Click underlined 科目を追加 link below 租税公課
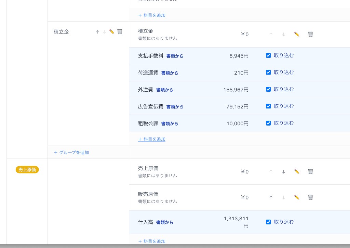This screenshot has height=248, width=350. (152, 139)
